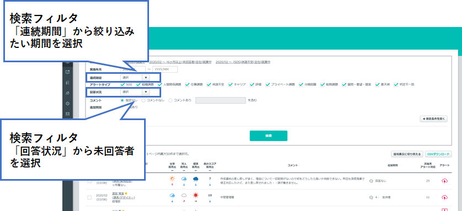462x211 pixels.
Task: Open the sidebar people group icon
Action: tap(67, 93)
